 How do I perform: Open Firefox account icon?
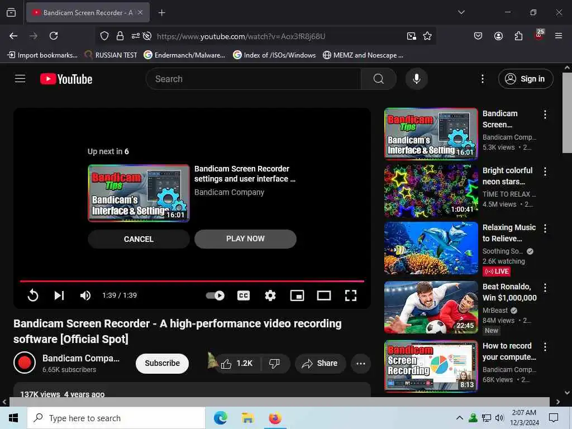pos(498,36)
